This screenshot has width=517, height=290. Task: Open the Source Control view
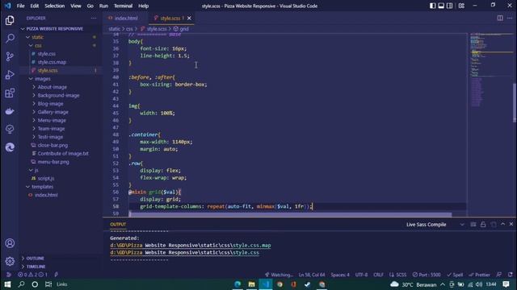pyautogui.click(x=10, y=56)
